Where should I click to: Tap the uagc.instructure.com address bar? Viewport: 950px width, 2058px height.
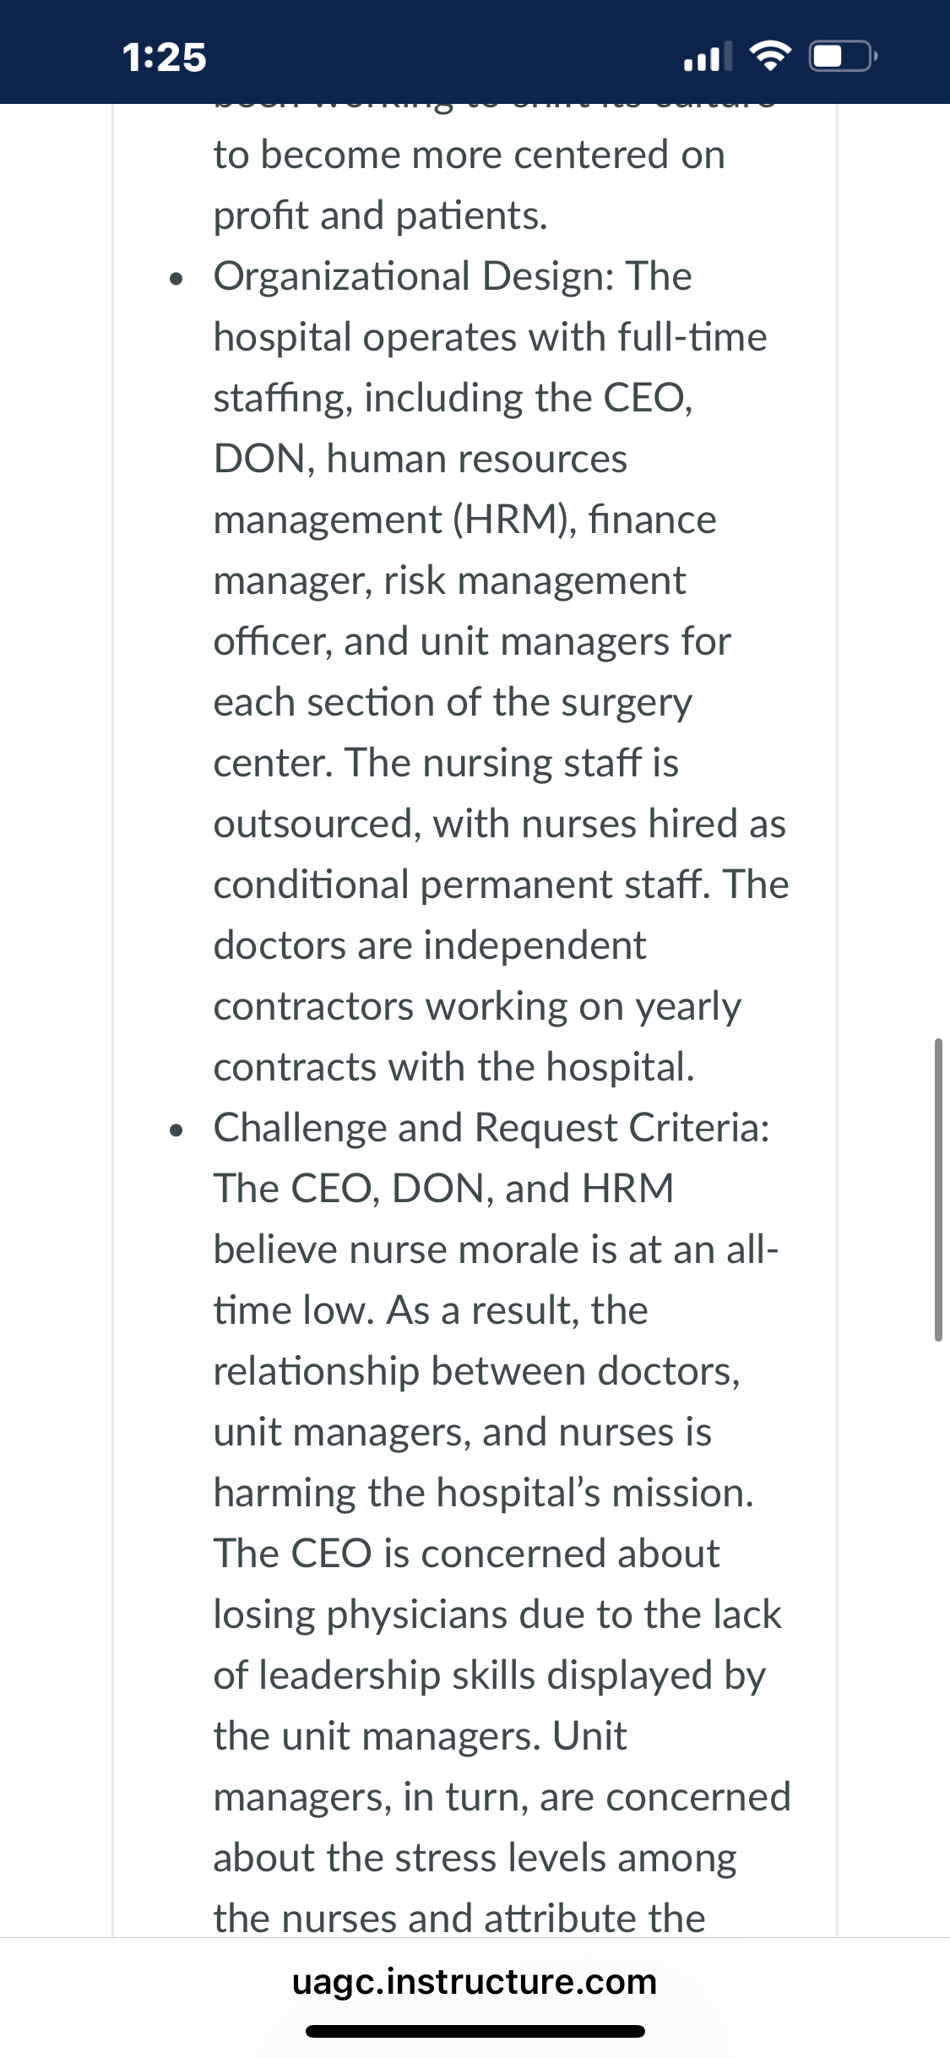pyautogui.click(x=475, y=1981)
